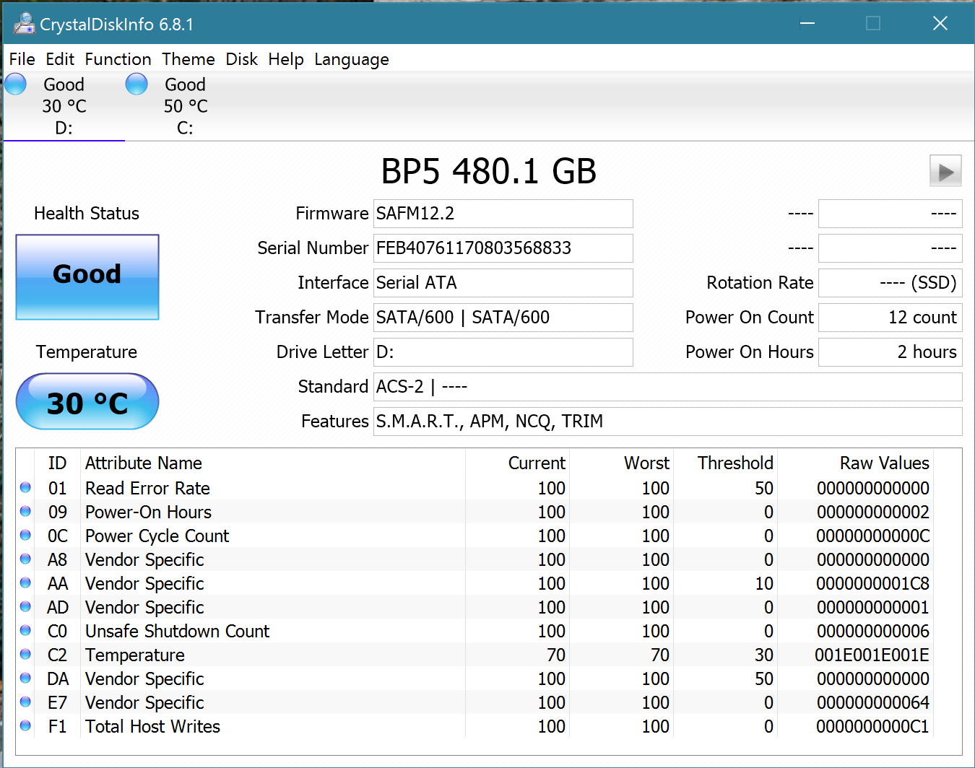Click status dot beside Temperature attribute row
This screenshot has width=975, height=768.
[x=25, y=655]
